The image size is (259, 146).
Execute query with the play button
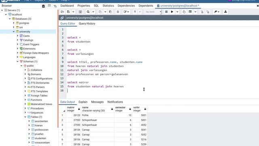coord(172,12)
